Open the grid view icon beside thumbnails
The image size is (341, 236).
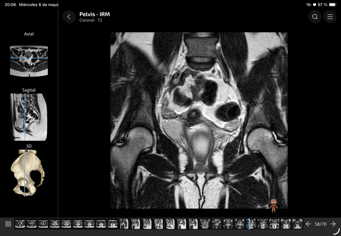(x=8, y=224)
